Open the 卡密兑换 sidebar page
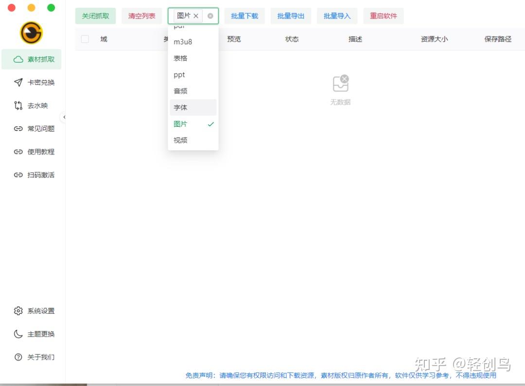Viewport: 525px width, 386px height. [32, 82]
